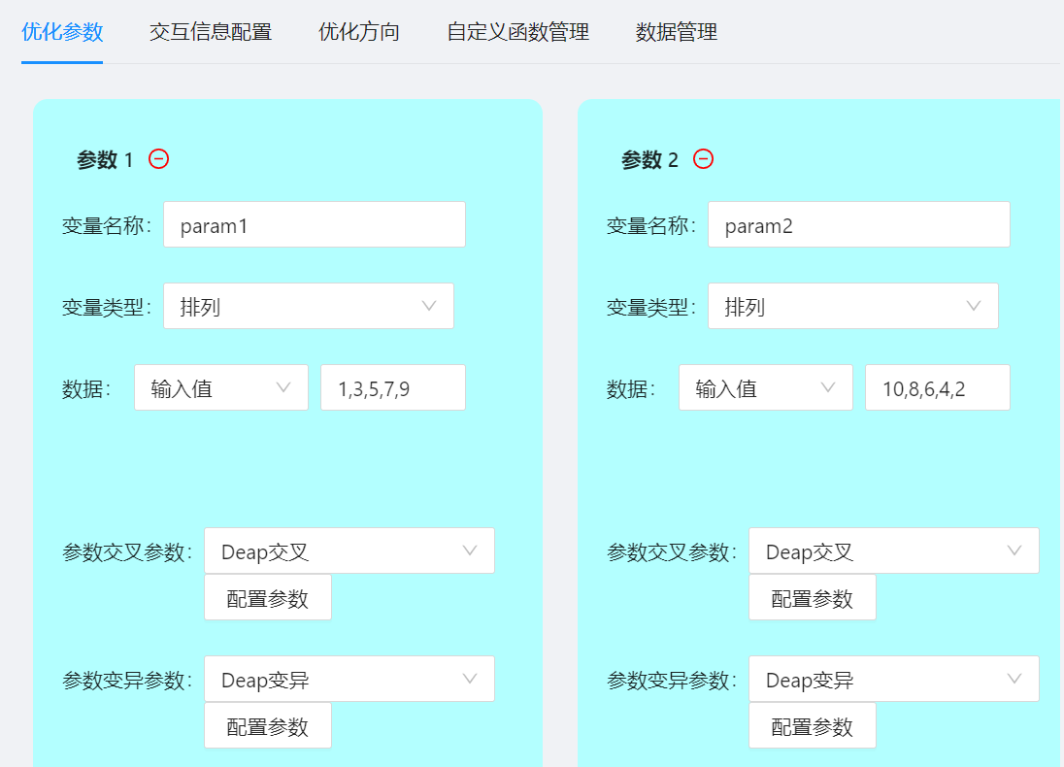The height and width of the screenshot is (767, 1064).
Task: Focus the 1,3,5,7,9 data input field
Action: pos(392,388)
